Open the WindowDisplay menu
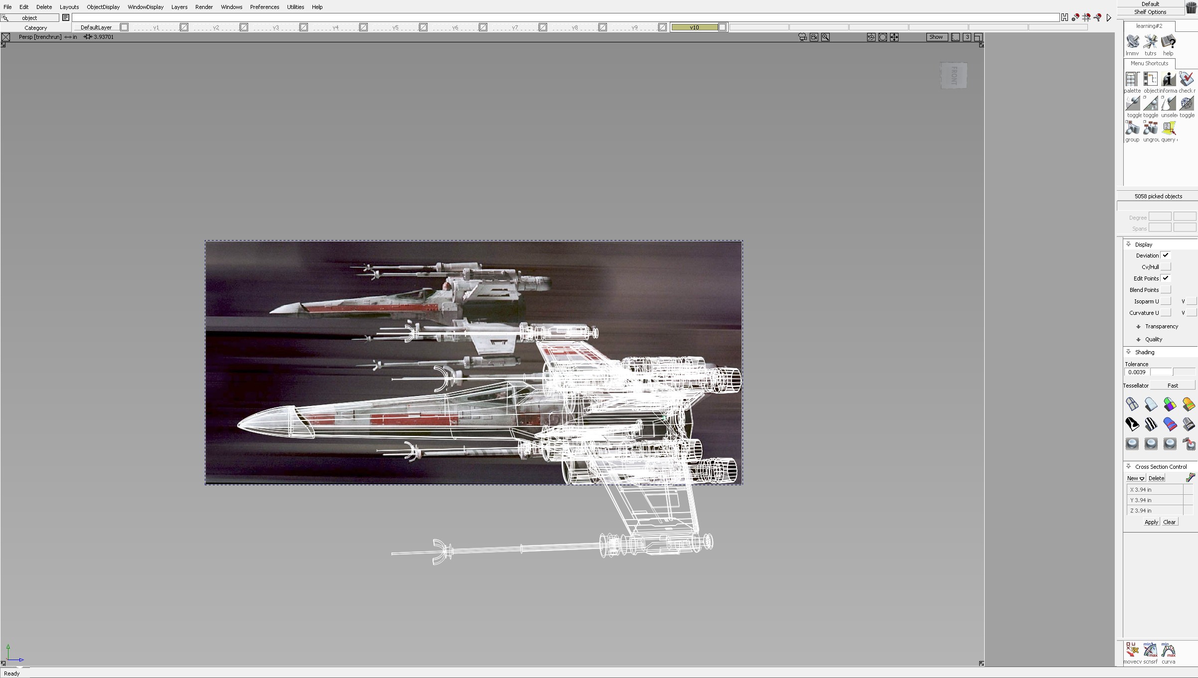The width and height of the screenshot is (1198, 678). [x=146, y=7]
